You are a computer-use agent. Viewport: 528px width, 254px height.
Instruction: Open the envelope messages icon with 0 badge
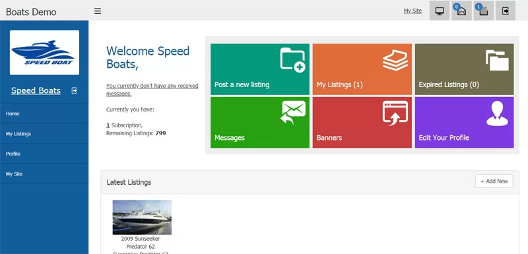pos(461,11)
